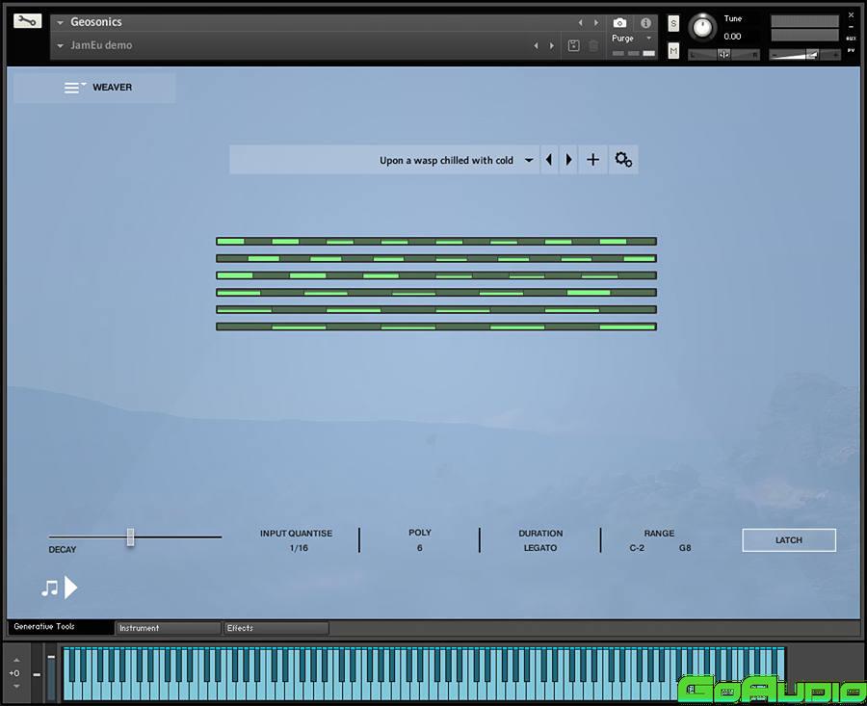
Task: Click the camera snapshot view icon
Action: click(619, 23)
